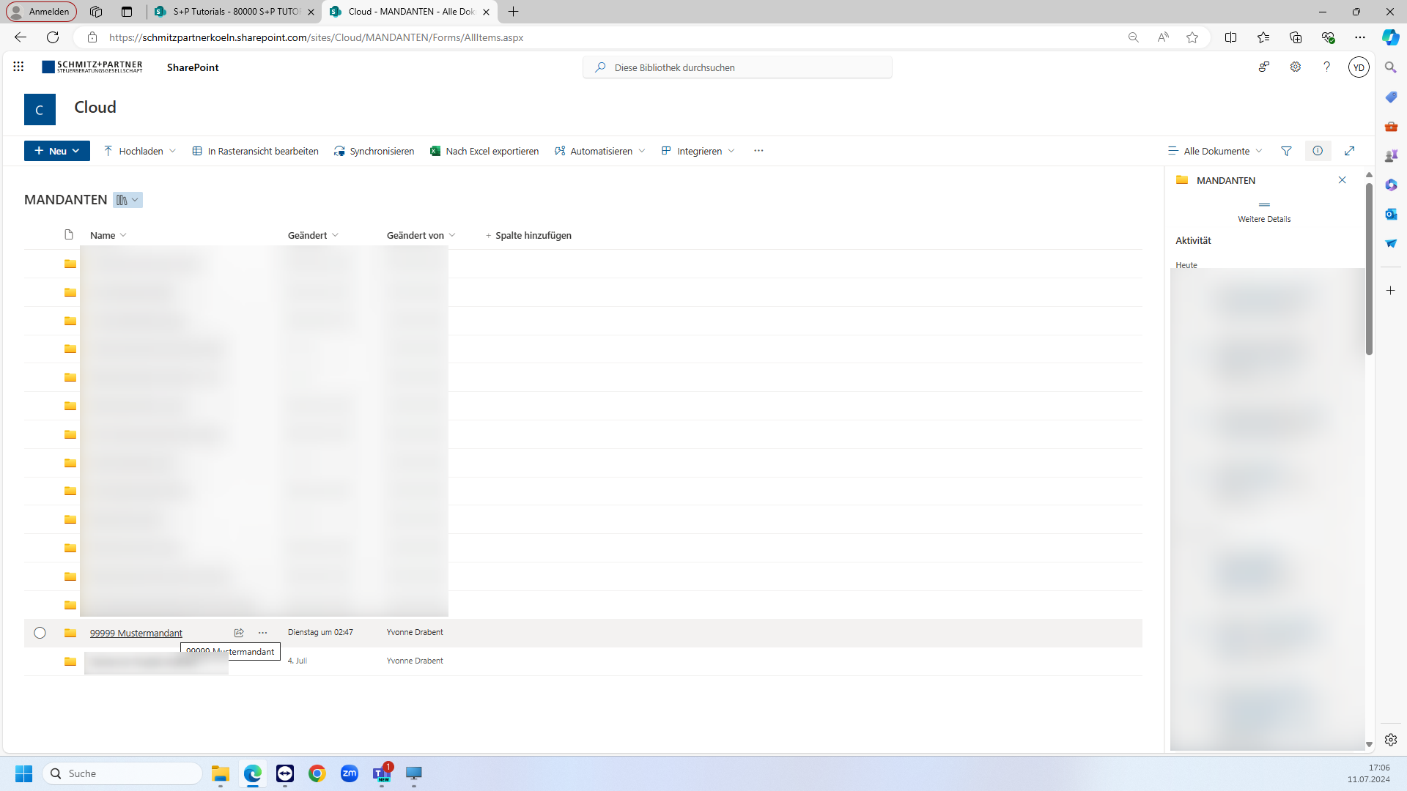Select the 99999 Mustermandant row radio circle

[x=40, y=633]
